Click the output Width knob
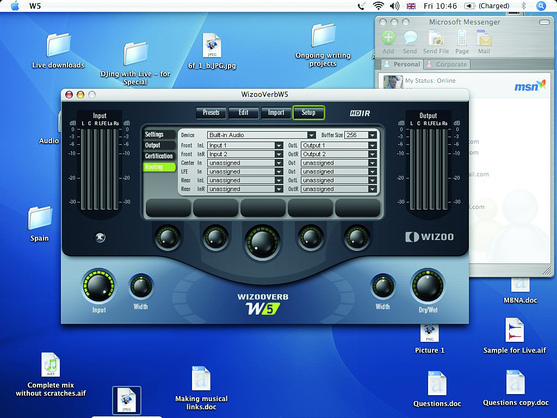Screen dimensions: 557x418 [382, 286]
